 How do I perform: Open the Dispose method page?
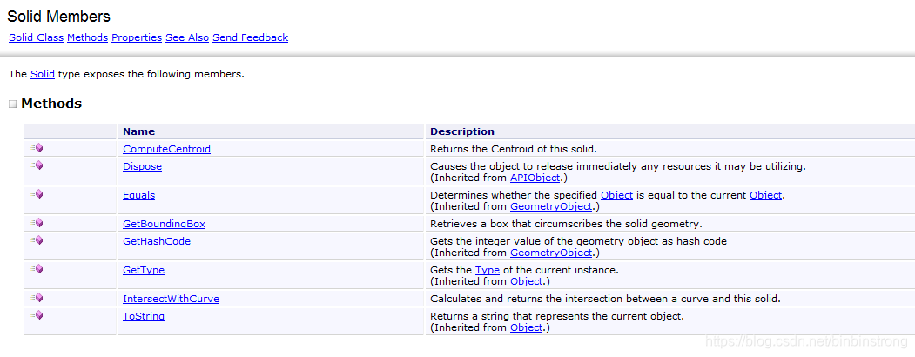pos(142,166)
